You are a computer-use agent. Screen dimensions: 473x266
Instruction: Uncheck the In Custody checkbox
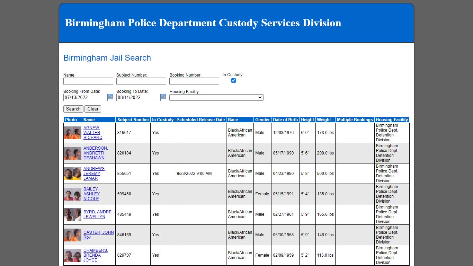233,80
